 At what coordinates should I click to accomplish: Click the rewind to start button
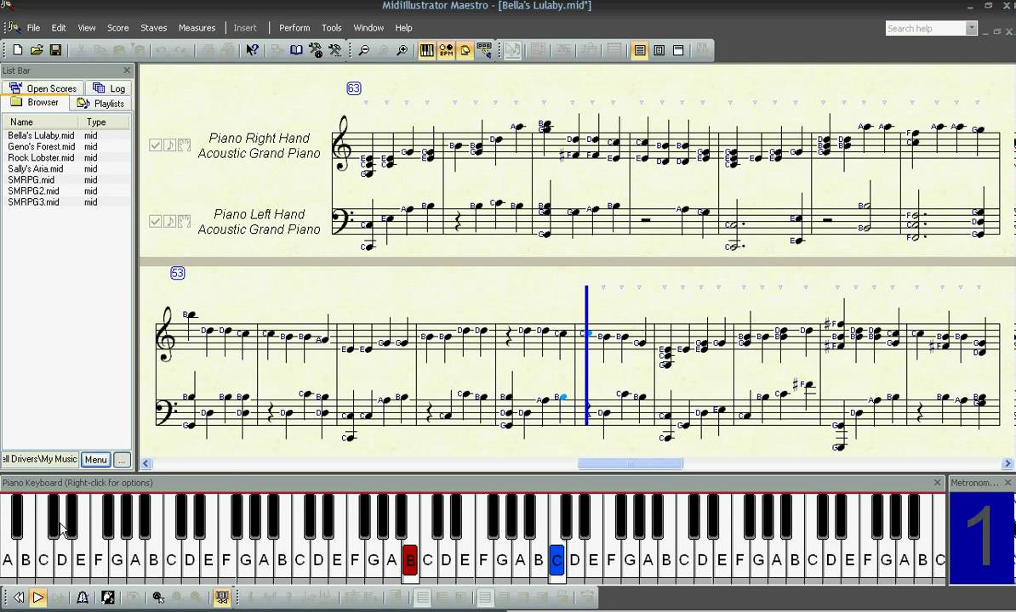[x=19, y=597]
